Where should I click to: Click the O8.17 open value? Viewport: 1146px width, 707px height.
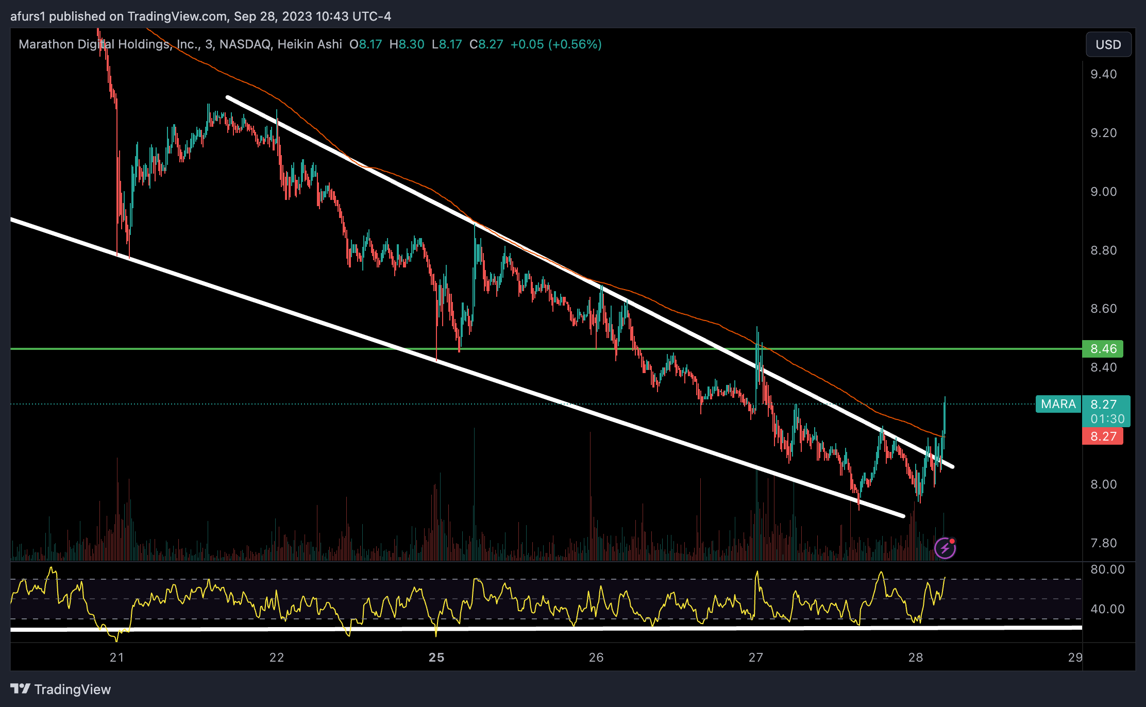pyautogui.click(x=366, y=44)
